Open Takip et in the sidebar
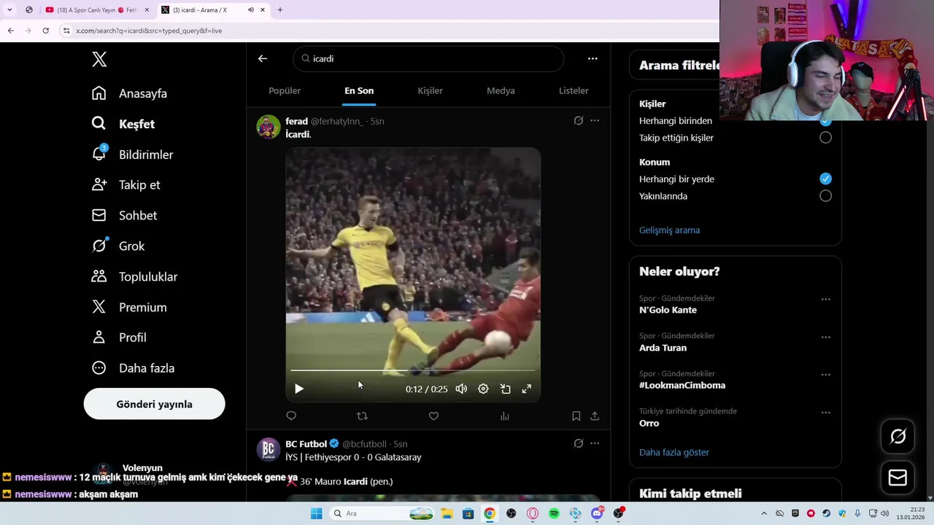 click(126, 184)
